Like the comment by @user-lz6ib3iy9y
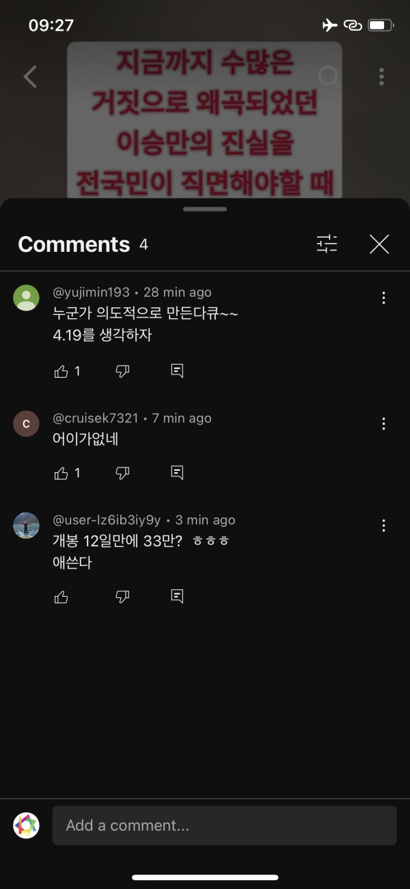This screenshot has width=410, height=889. [x=61, y=597]
